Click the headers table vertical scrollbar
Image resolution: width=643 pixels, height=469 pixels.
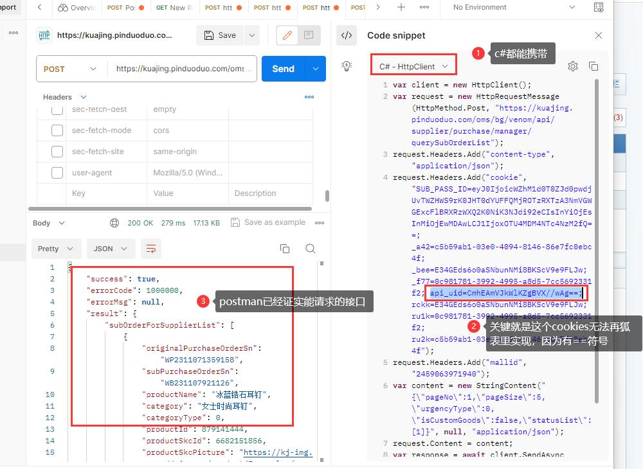[x=327, y=195]
